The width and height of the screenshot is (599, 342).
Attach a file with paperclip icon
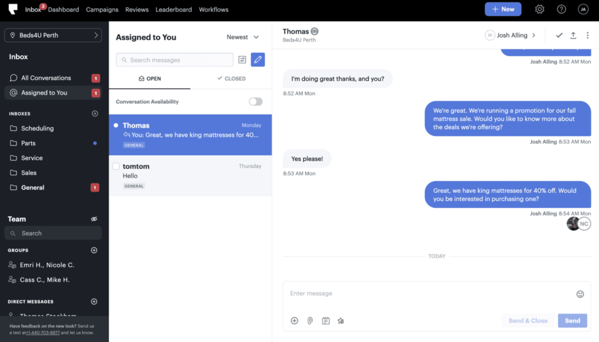click(x=310, y=320)
